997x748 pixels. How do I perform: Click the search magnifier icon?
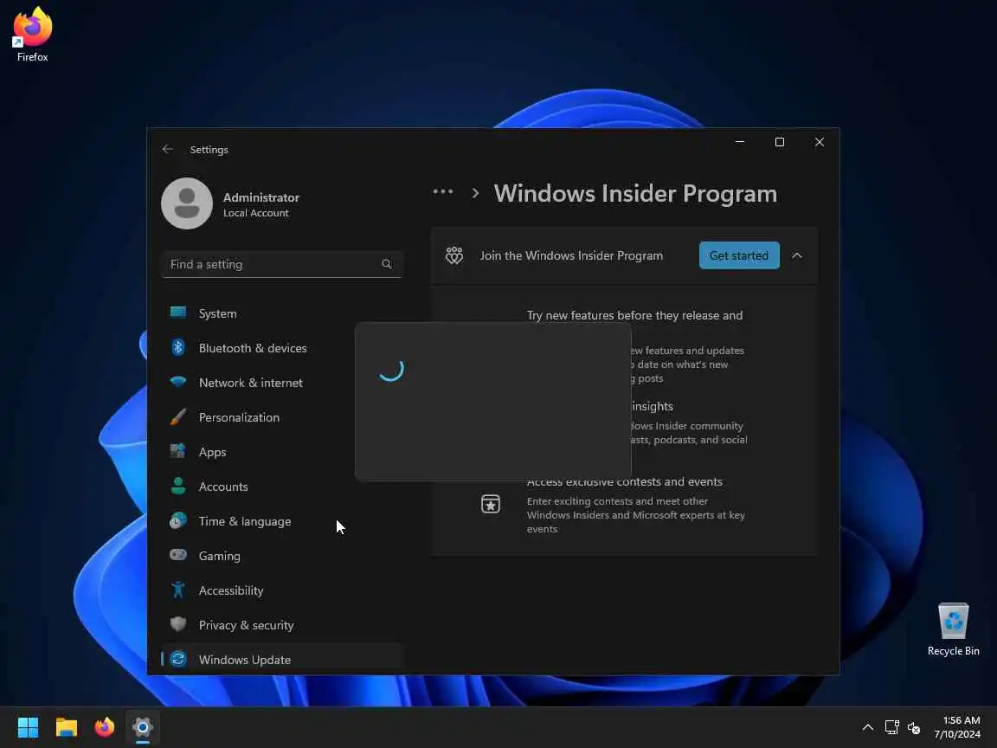click(x=387, y=264)
